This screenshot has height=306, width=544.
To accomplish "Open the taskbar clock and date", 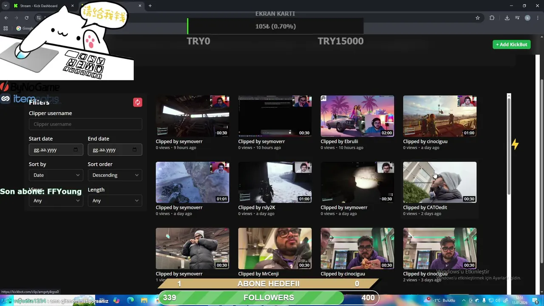I will tap(521, 300).
